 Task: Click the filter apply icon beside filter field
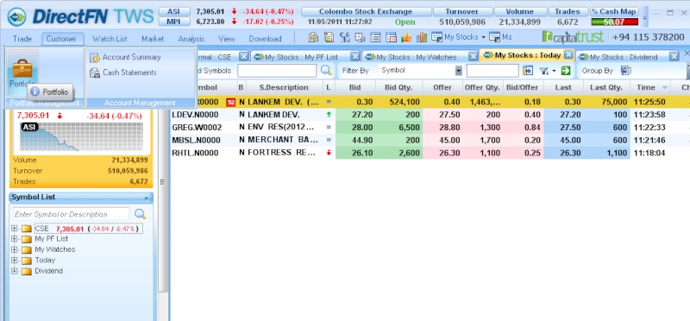pos(528,71)
